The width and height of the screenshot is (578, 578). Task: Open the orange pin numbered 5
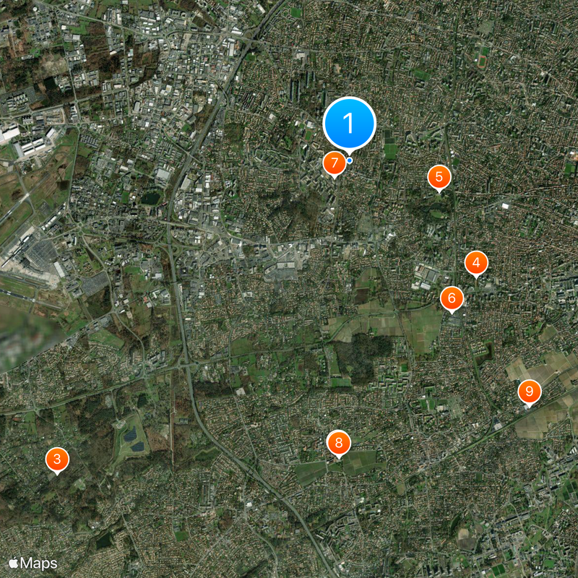439,177
